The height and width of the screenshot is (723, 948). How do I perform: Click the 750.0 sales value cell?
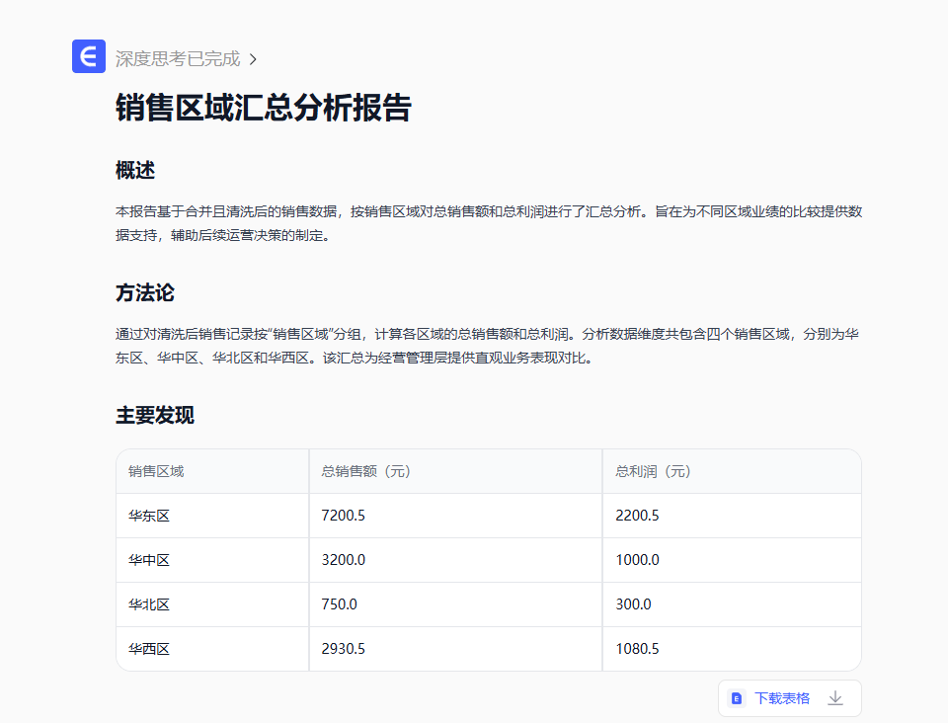coord(340,604)
